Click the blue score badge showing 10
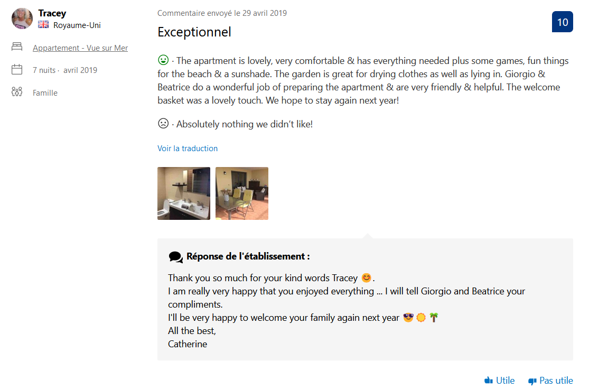Viewport: 589px width, 389px height. click(x=562, y=22)
